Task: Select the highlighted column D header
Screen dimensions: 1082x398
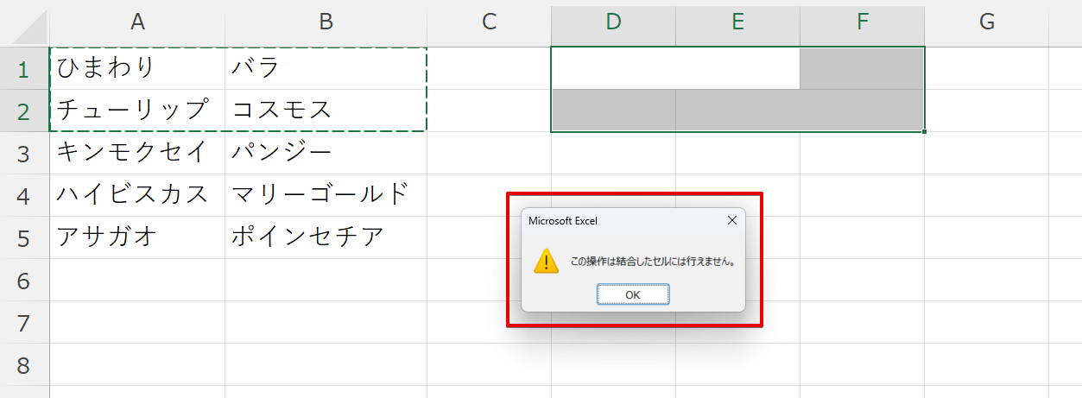Action: tap(613, 23)
